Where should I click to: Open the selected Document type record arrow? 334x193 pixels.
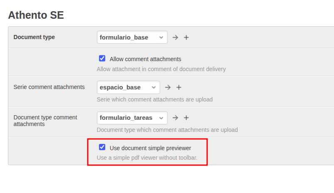pos(176,37)
